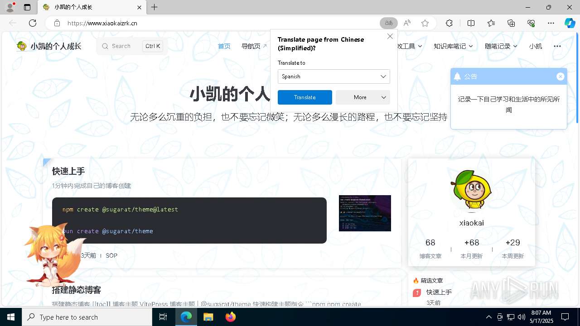Click the Edge profile avatar icon
The image size is (580, 326).
[x=10, y=7]
